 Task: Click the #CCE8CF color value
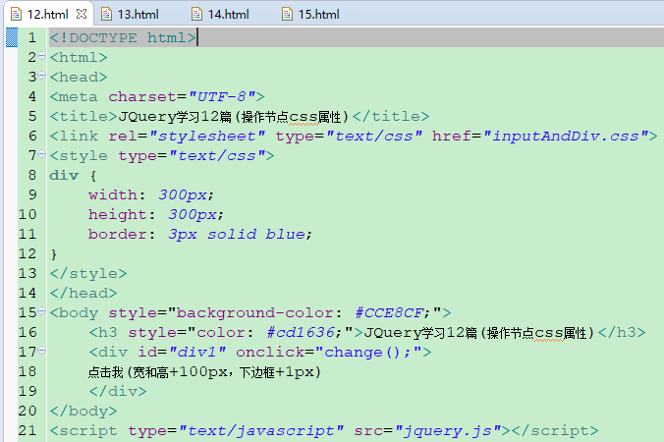[x=389, y=313]
